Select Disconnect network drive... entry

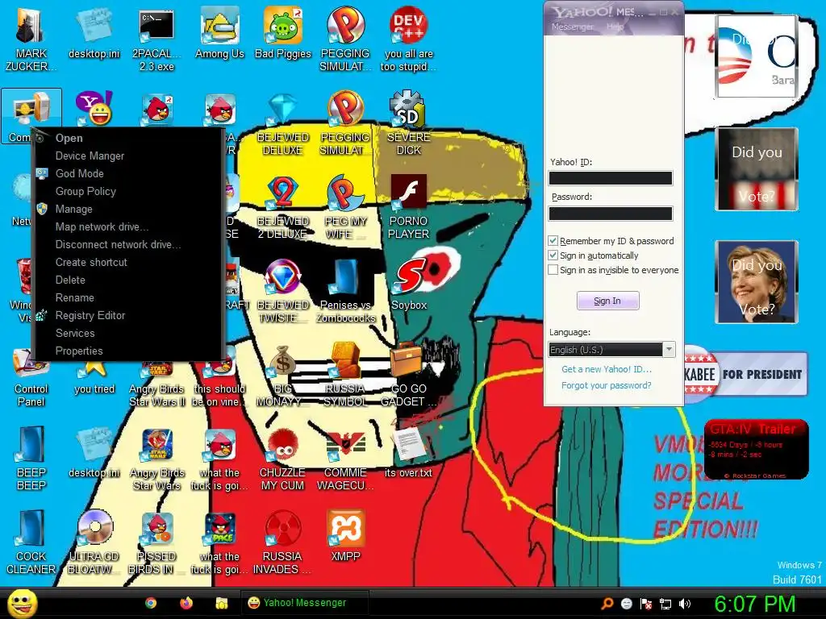[x=127, y=245]
